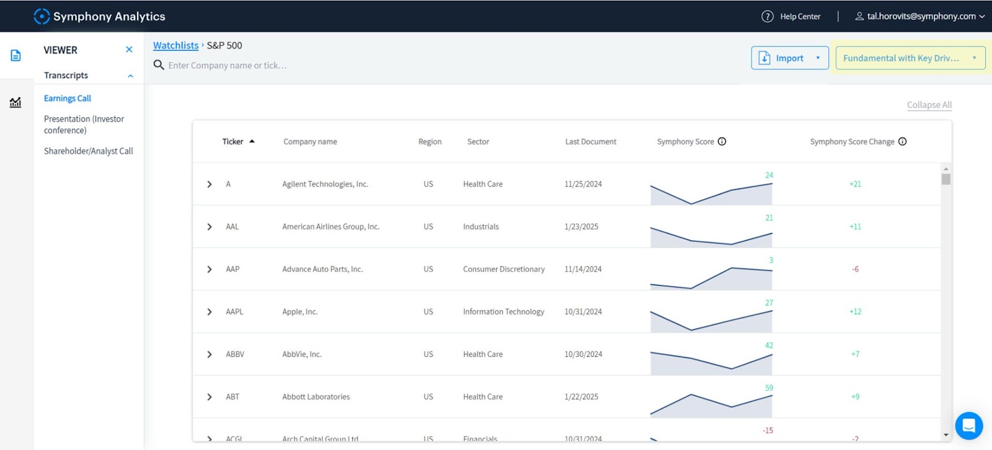Click the -6 score change value
The image size is (992, 450).
pyautogui.click(x=856, y=270)
